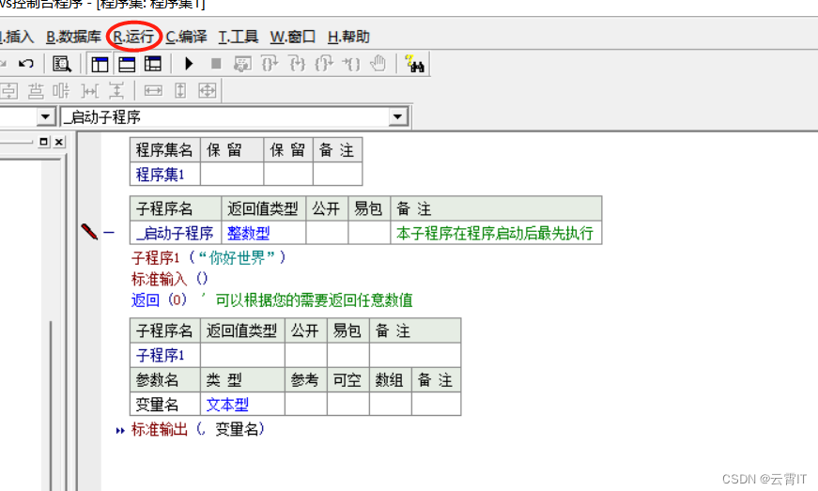Open the H.帮助 menu

point(348,37)
